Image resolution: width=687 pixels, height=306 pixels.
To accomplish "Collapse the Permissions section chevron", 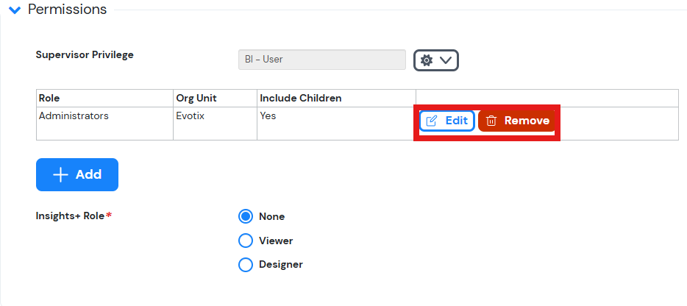I will point(15,10).
